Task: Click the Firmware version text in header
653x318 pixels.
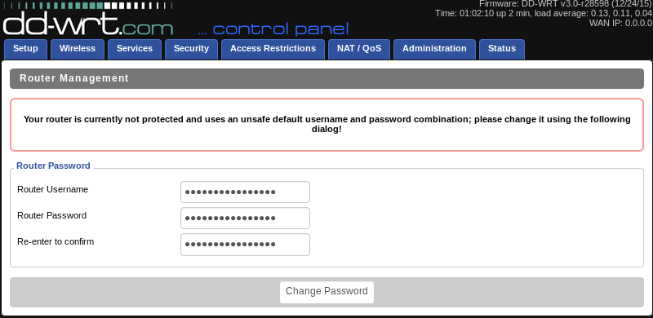Action: 565,4
